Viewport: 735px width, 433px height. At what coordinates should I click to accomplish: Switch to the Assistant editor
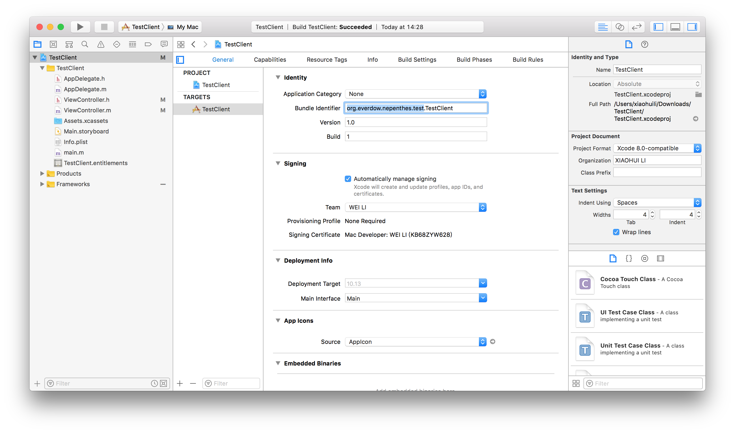tap(620, 27)
